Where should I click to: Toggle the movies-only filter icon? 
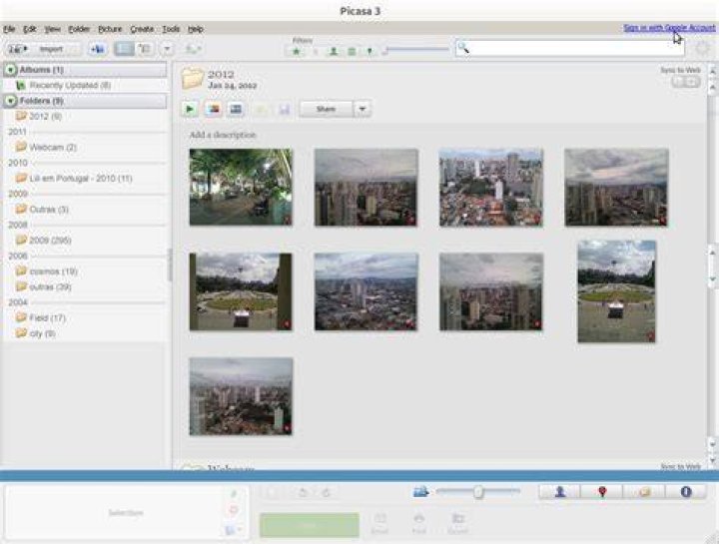click(x=352, y=51)
